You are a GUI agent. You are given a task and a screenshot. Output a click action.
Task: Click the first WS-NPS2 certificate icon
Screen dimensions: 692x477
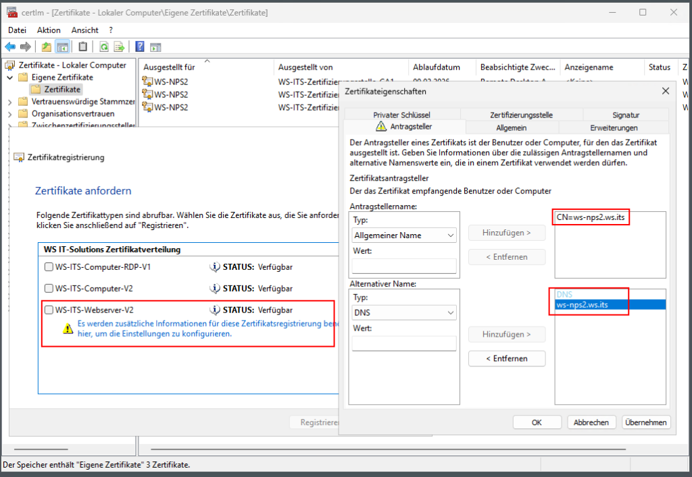(147, 82)
